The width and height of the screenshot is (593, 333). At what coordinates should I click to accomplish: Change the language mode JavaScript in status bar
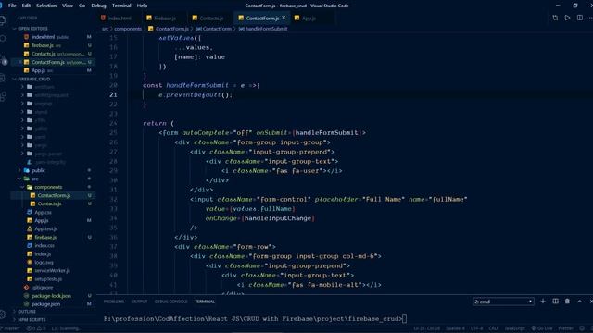[515, 328]
